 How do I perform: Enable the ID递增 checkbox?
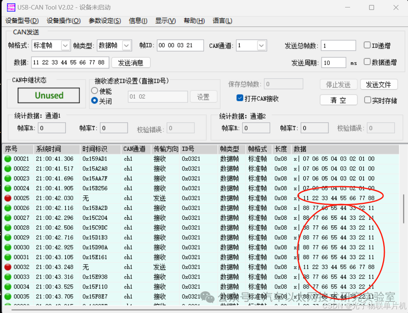pos(367,45)
